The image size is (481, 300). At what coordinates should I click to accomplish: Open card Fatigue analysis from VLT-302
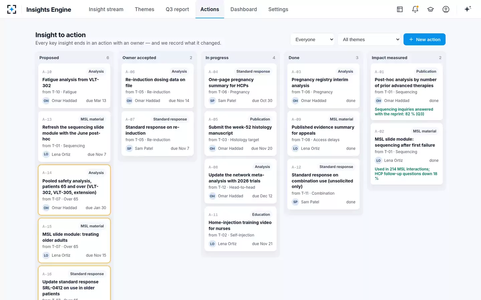pos(74,86)
